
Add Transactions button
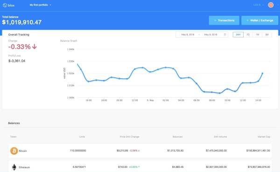tap(224, 20)
